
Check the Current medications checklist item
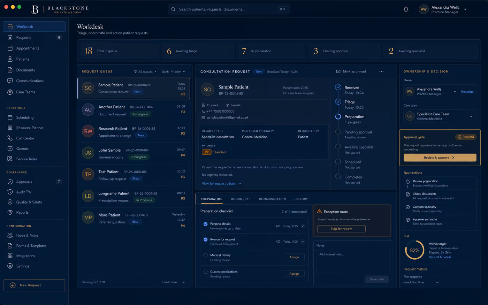click(x=205, y=272)
